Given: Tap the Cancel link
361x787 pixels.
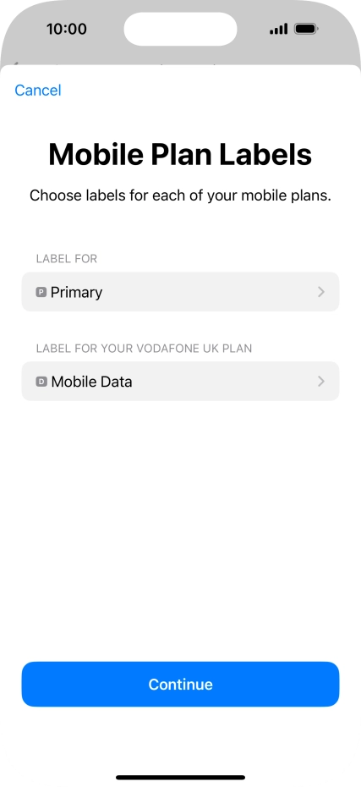Looking at the screenshot, I should coord(37,91).
